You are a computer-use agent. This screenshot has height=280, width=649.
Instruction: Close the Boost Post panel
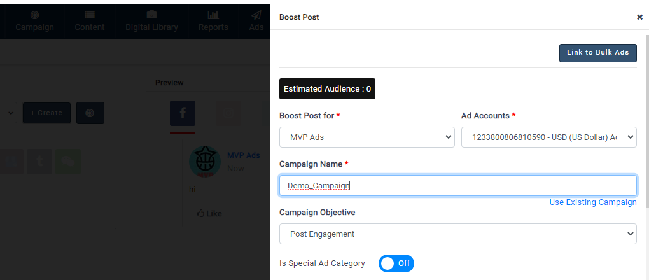point(639,17)
